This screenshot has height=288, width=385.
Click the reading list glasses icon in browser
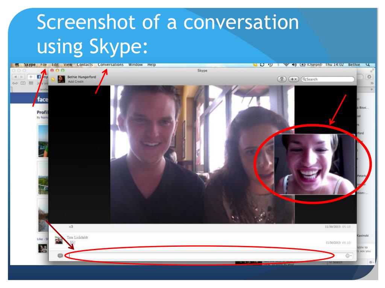click(15, 83)
